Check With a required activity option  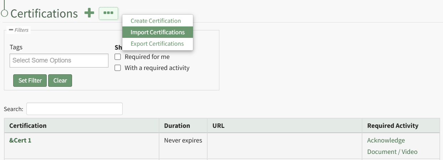(x=118, y=68)
